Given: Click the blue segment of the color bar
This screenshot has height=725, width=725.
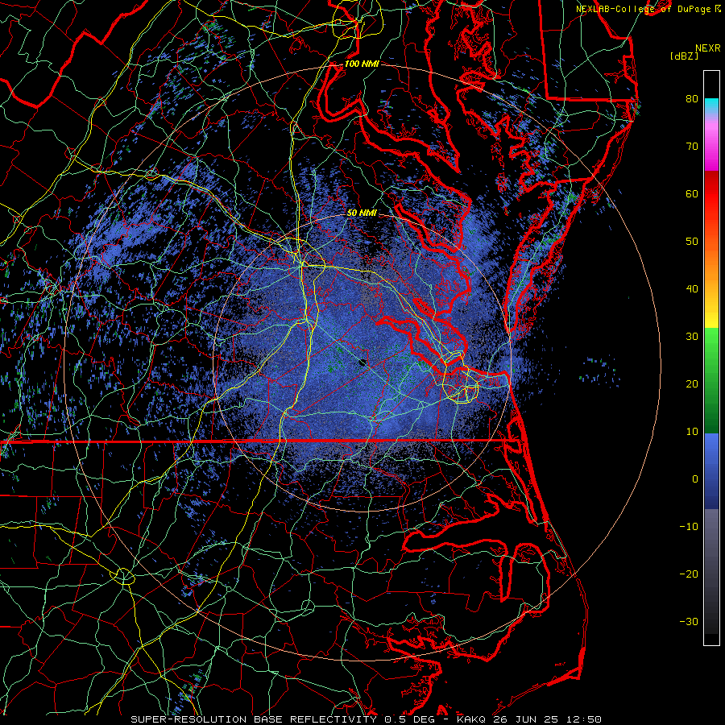Looking at the screenshot, I should click(711, 470).
